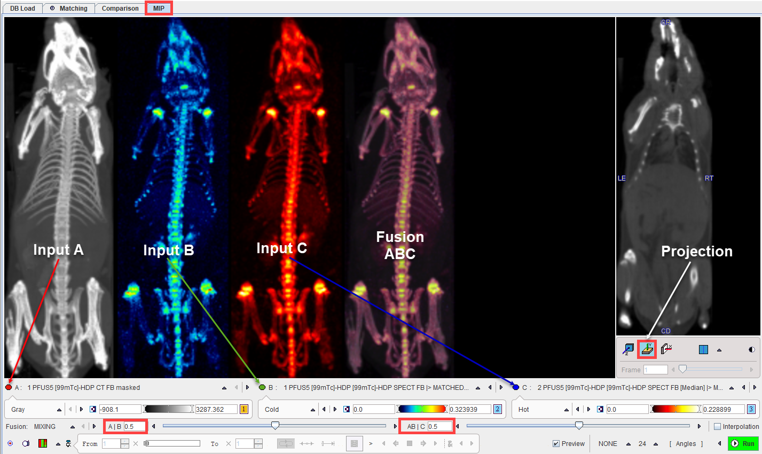Open the Gray color table dropdown
The image size is (762, 454).
tap(59, 410)
